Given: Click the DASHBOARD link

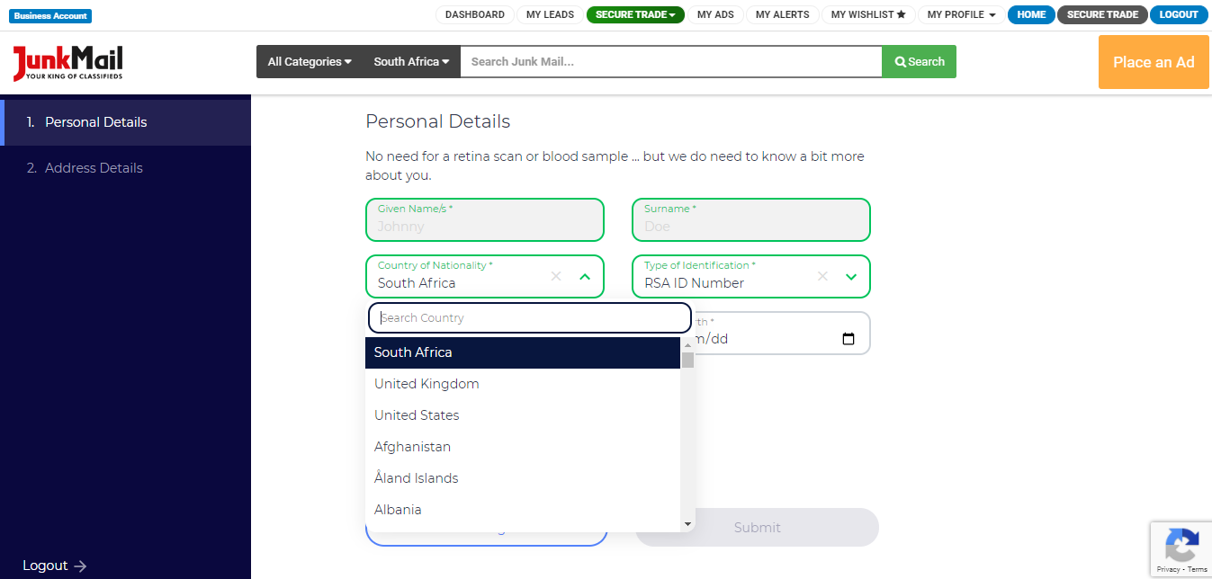Looking at the screenshot, I should pyautogui.click(x=474, y=14).
